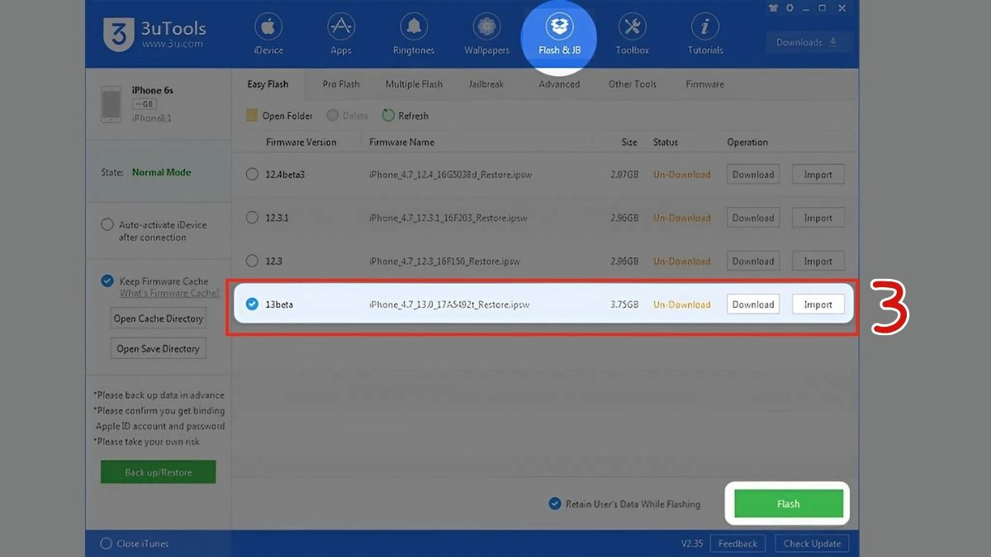Enable Retain User's Data While Flashing
Viewport: 991px width, 557px height.
[x=554, y=503]
